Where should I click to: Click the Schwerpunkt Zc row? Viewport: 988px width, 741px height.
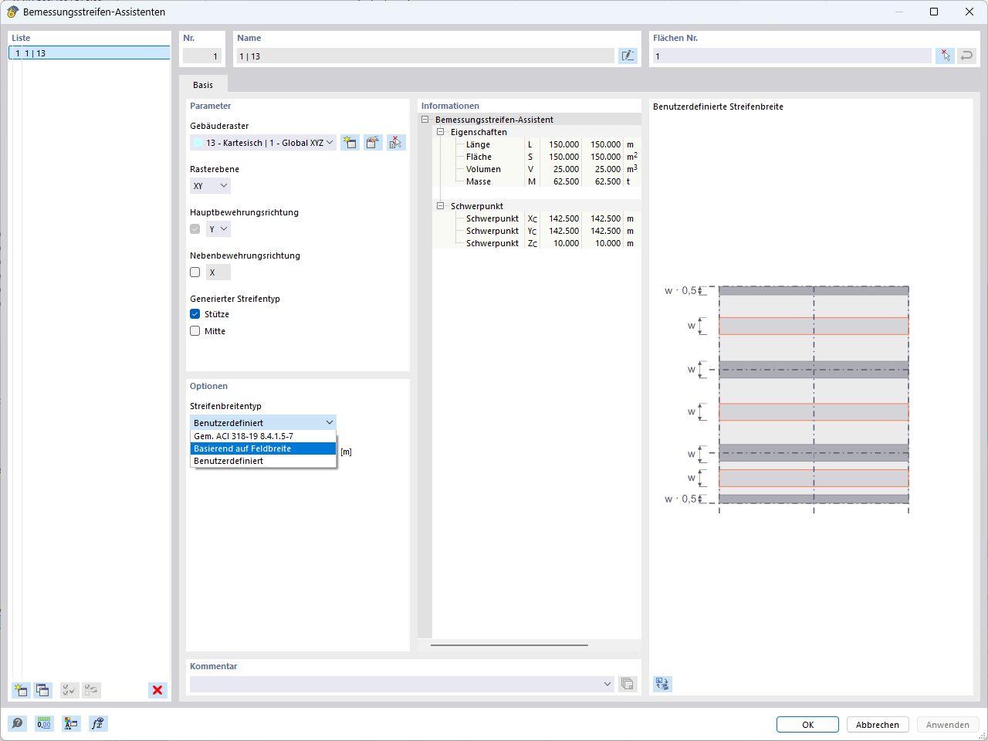tap(536, 243)
